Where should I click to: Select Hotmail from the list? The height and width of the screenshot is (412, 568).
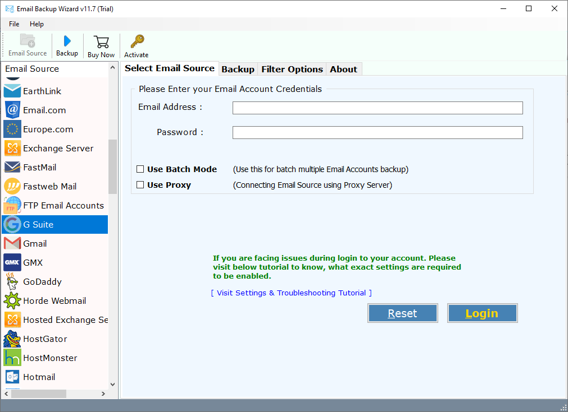(x=55, y=377)
